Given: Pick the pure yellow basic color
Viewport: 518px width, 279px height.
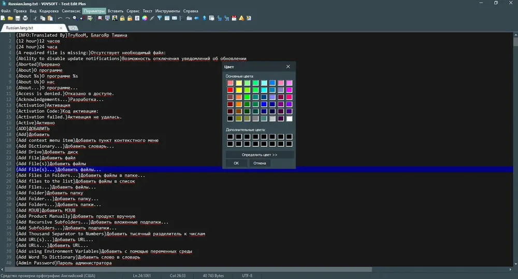Looking at the screenshot, I should pyautogui.click(x=238, y=90).
